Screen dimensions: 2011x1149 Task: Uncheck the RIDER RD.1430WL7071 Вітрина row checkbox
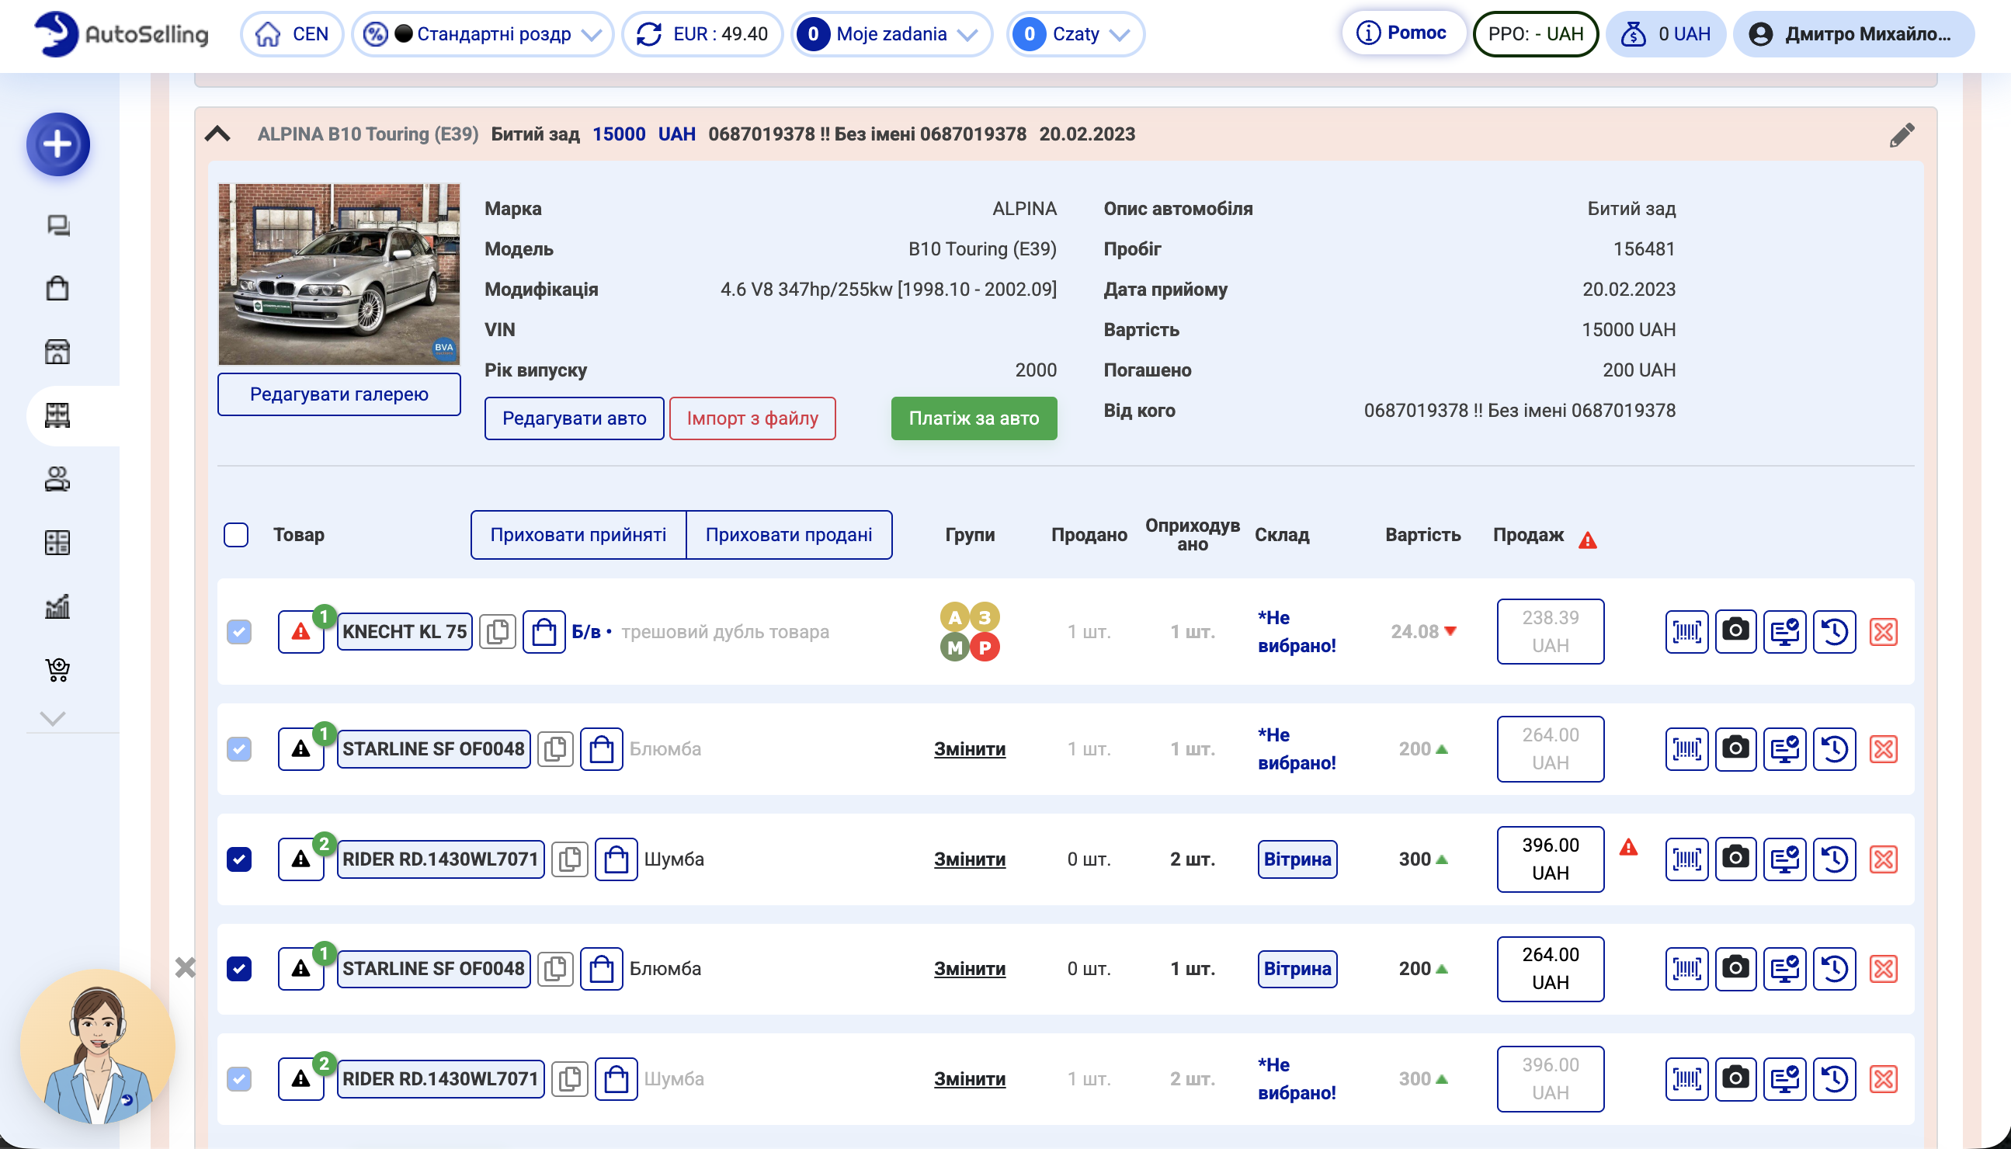[x=239, y=859]
